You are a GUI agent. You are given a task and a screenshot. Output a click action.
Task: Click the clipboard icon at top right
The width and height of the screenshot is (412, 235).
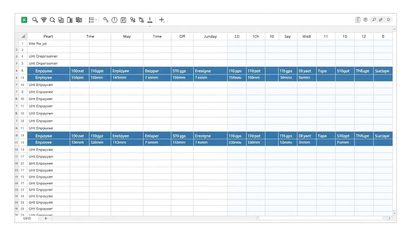click(358, 20)
